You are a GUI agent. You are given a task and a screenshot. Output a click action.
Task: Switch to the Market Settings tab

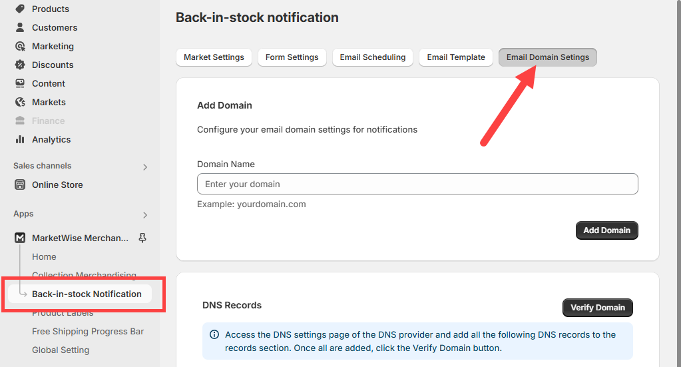(x=214, y=57)
